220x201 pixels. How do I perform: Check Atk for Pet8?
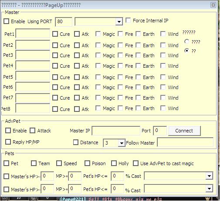click(x=77, y=109)
